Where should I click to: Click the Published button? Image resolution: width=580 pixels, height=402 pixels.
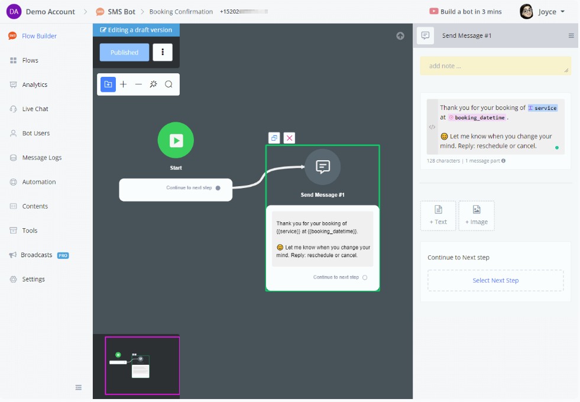(124, 53)
